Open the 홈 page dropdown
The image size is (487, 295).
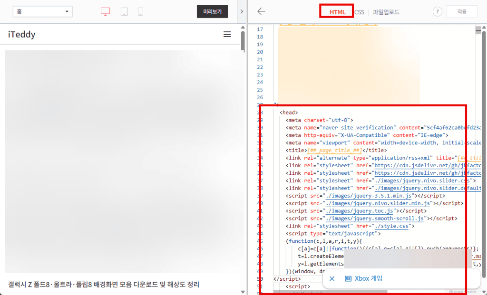tap(42, 11)
